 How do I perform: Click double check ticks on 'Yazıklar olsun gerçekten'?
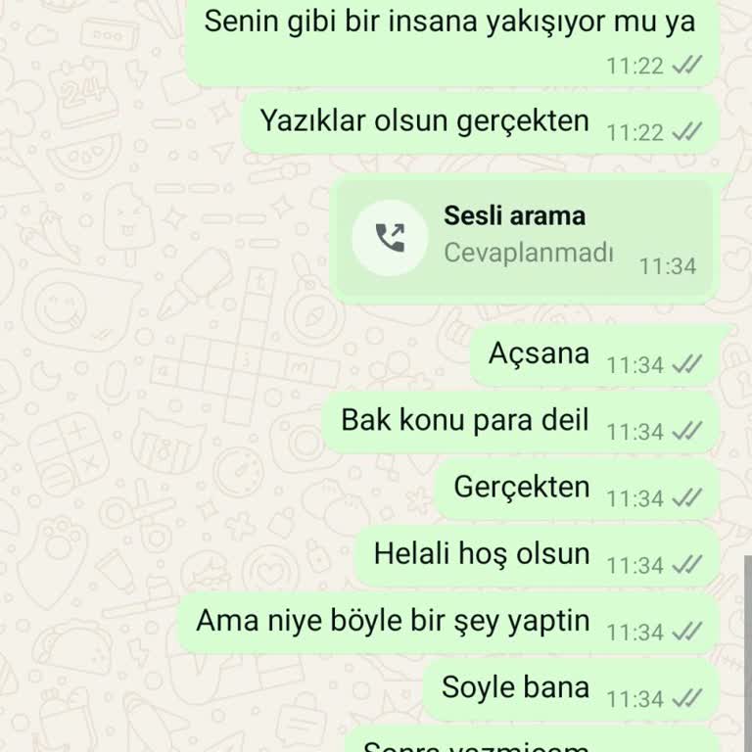tap(687, 132)
